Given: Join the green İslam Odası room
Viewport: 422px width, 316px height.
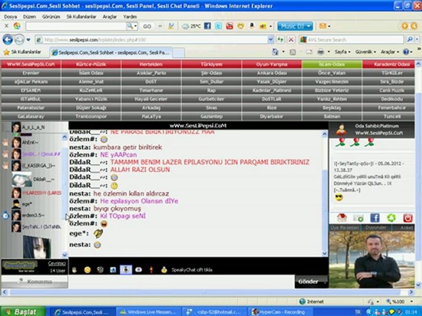Looking at the screenshot, I should [x=332, y=64].
